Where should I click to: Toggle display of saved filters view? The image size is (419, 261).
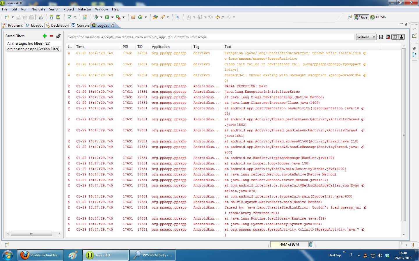point(395,37)
